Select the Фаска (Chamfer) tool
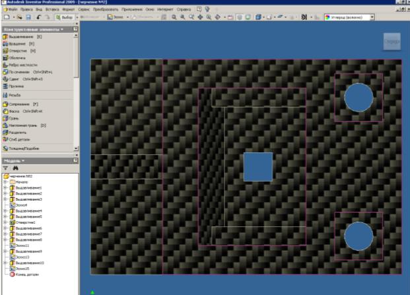410x295 pixels. 22,112
